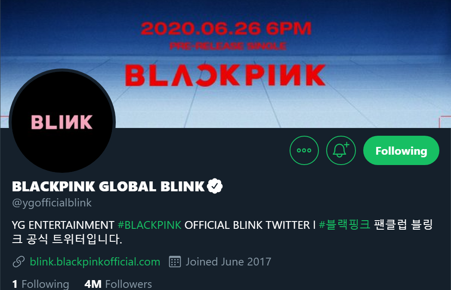The height and width of the screenshot is (290, 451).
Task: Click the verified checkmark badge
Action: click(x=215, y=186)
